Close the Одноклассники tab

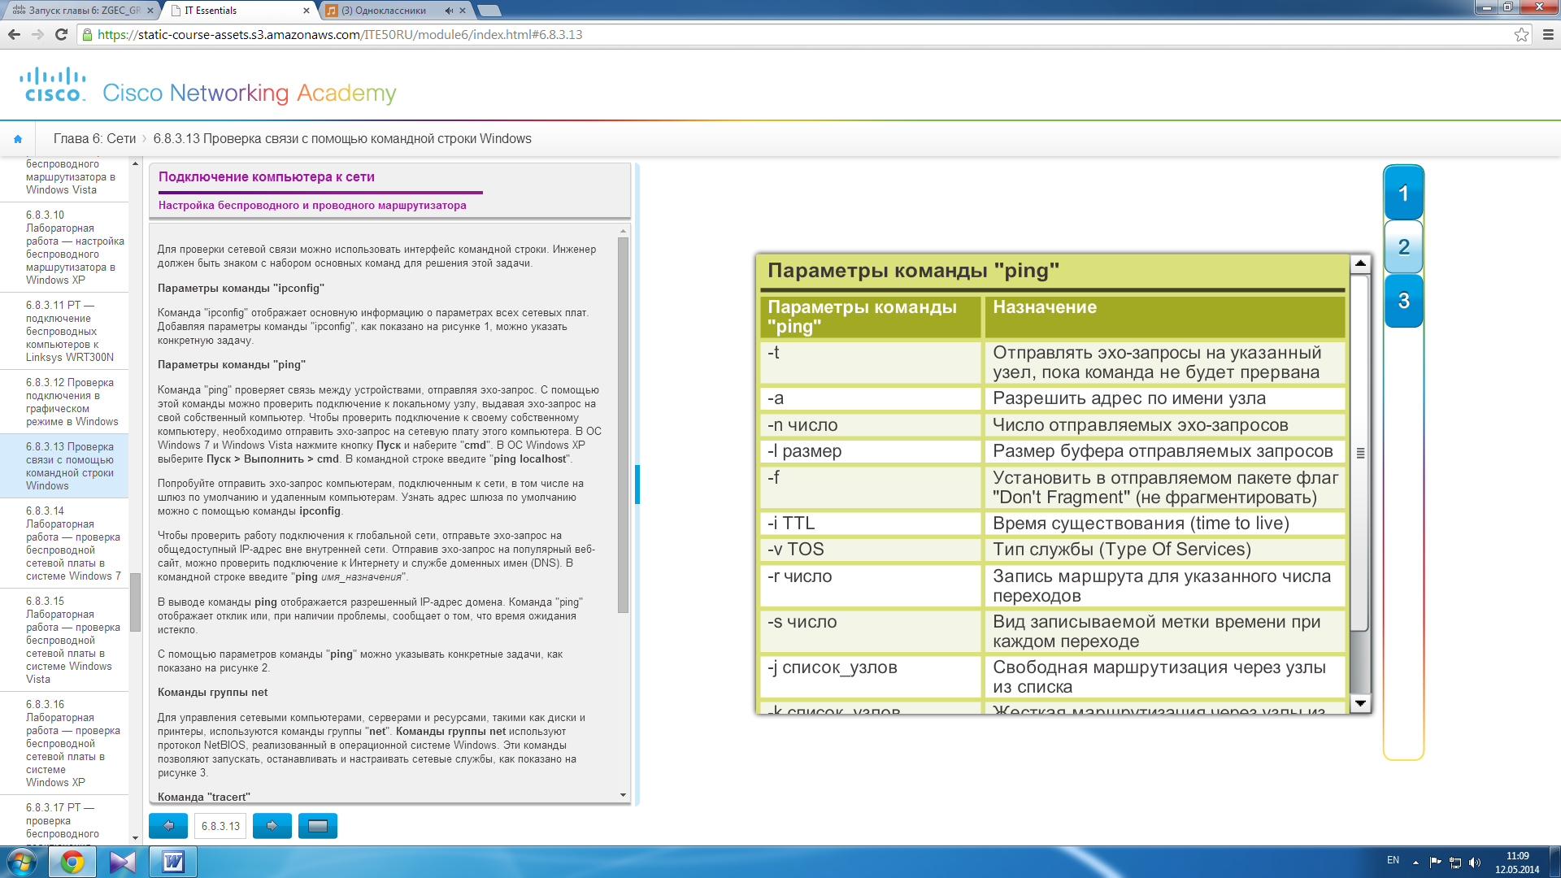[463, 11]
